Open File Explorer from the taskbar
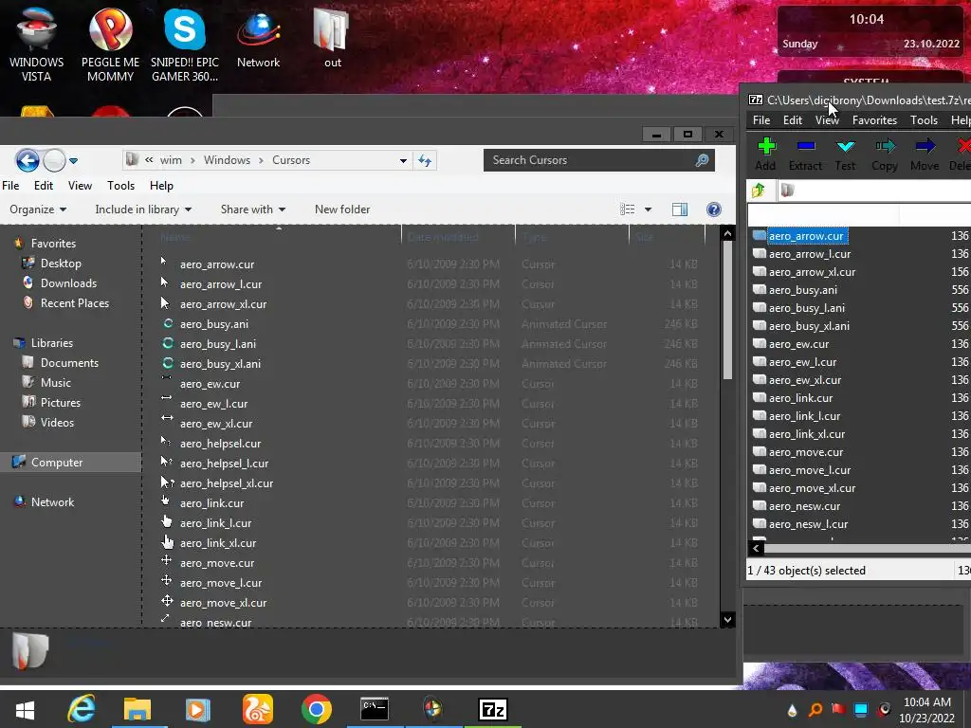This screenshot has width=971, height=728. pos(137,709)
